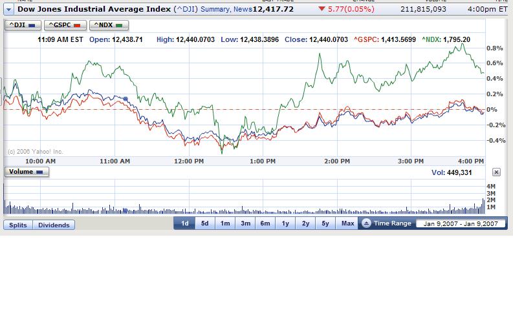Click the High: 12,440.0703 readout

coord(186,39)
